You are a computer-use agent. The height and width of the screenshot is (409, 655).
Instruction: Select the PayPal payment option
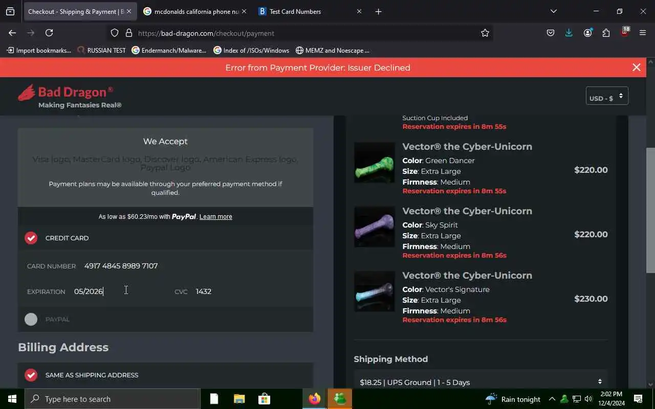click(x=31, y=319)
